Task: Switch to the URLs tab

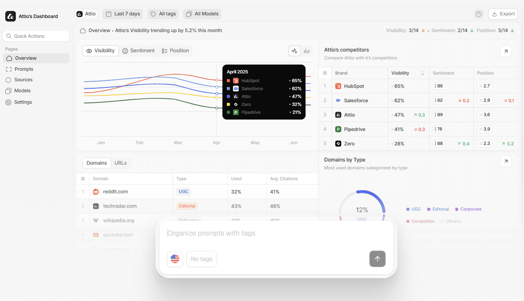Action: click(x=120, y=163)
